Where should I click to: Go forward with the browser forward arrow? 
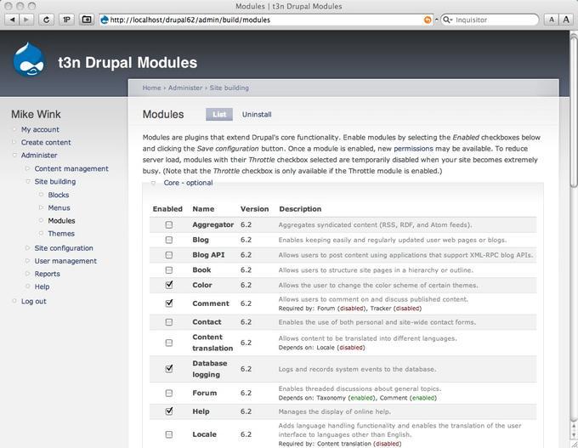coord(26,20)
